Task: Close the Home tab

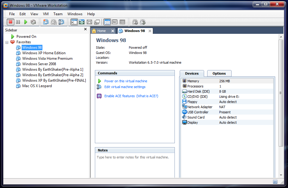Action: [113, 31]
